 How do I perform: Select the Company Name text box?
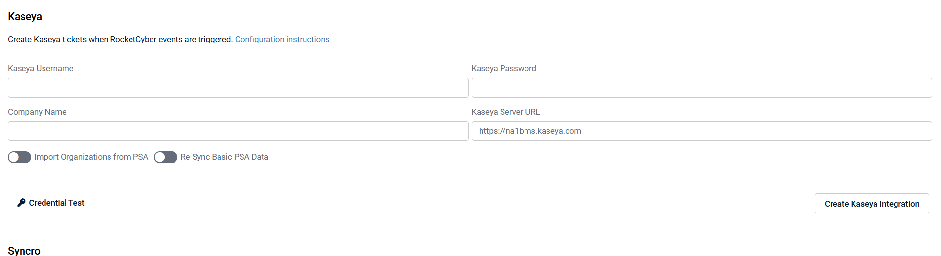[x=238, y=131]
